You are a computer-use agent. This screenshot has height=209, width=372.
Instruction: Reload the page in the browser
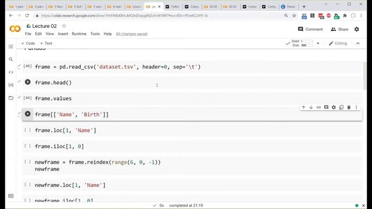click(x=27, y=16)
